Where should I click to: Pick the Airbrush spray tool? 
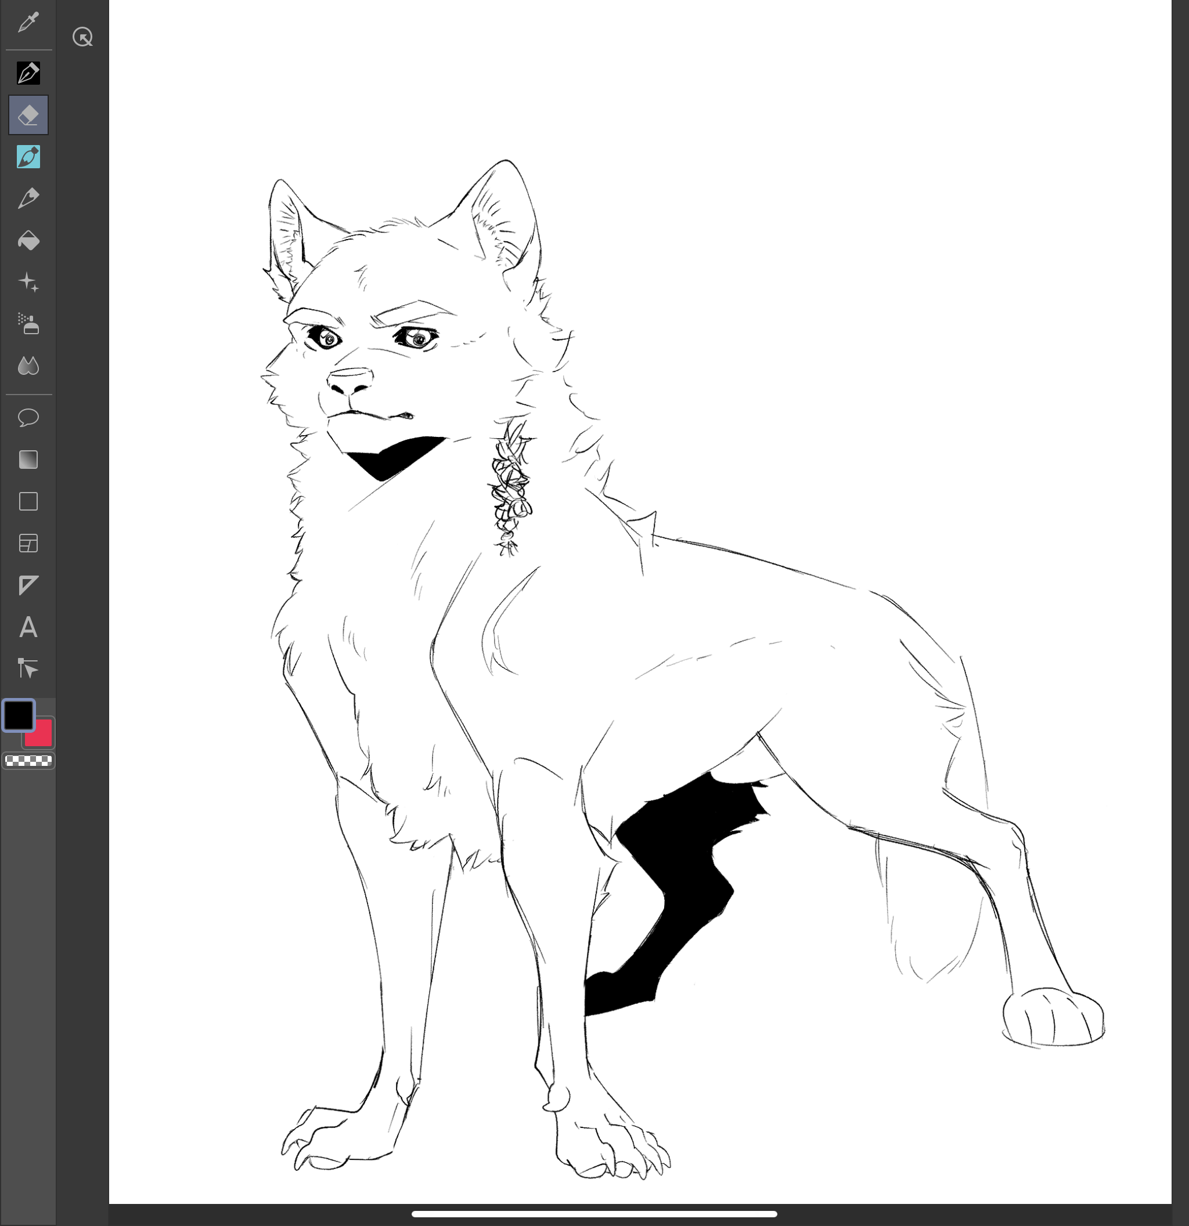(x=28, y=324)
